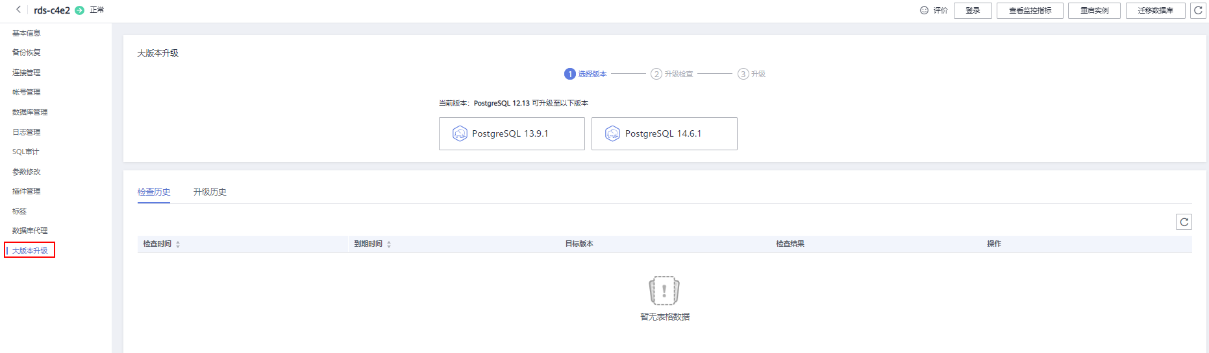Sort table by 检查时间 column arrows
This screenshot has width=1209, height=353.
click(x=178, y=244)
